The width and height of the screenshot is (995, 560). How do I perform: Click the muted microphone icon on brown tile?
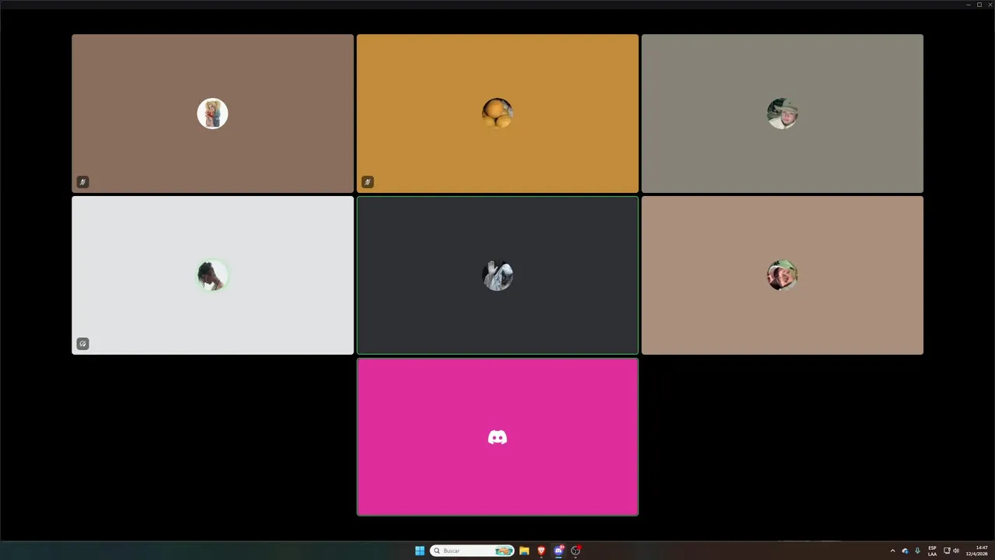point(82,182)
